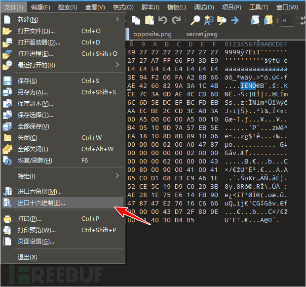Click the icon beside 打开进程(E)...
This screenshot has width=306, height=287.
click(x=7, y=54)
